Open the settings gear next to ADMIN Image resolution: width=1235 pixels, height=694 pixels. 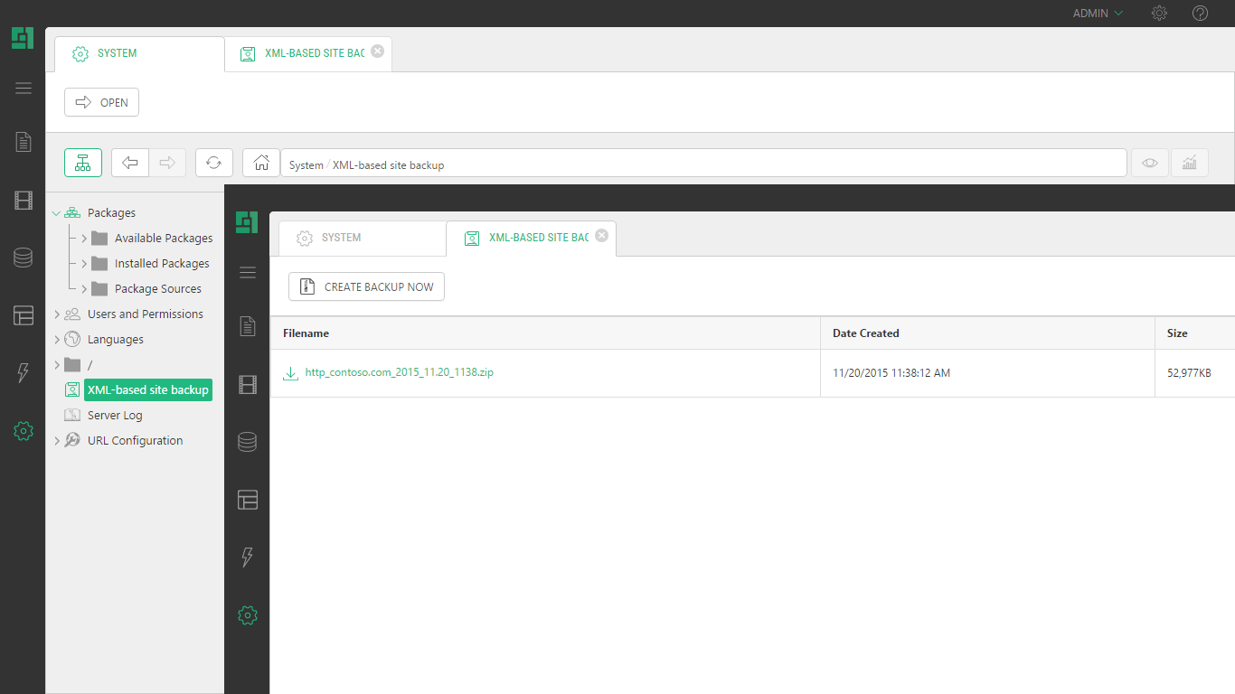click(1159, 14)
